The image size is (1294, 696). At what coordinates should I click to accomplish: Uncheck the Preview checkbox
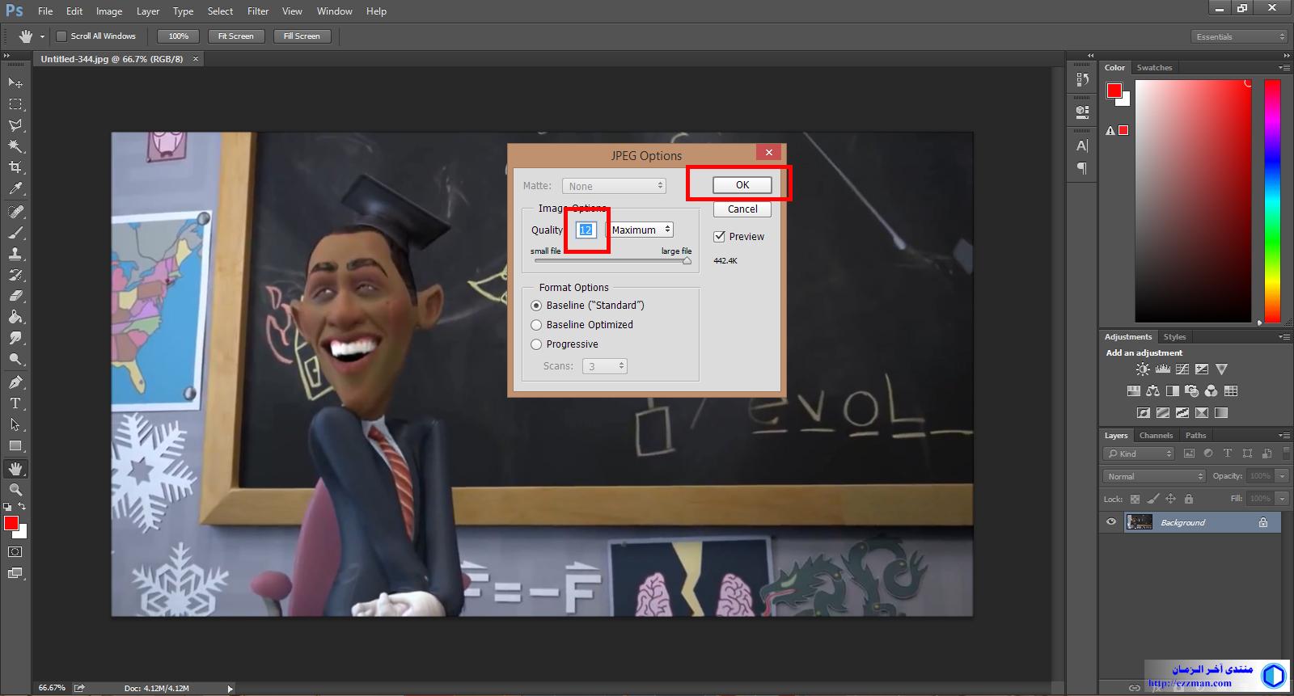719,237
